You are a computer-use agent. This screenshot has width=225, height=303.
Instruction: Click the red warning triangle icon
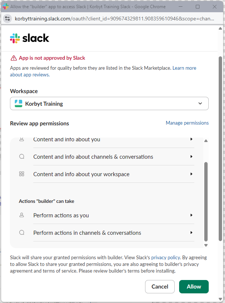tap(14, 58)
